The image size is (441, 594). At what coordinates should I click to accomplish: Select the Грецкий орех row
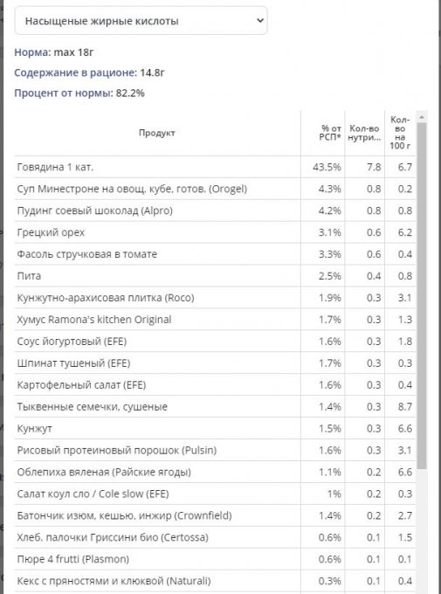pos(215,232)
